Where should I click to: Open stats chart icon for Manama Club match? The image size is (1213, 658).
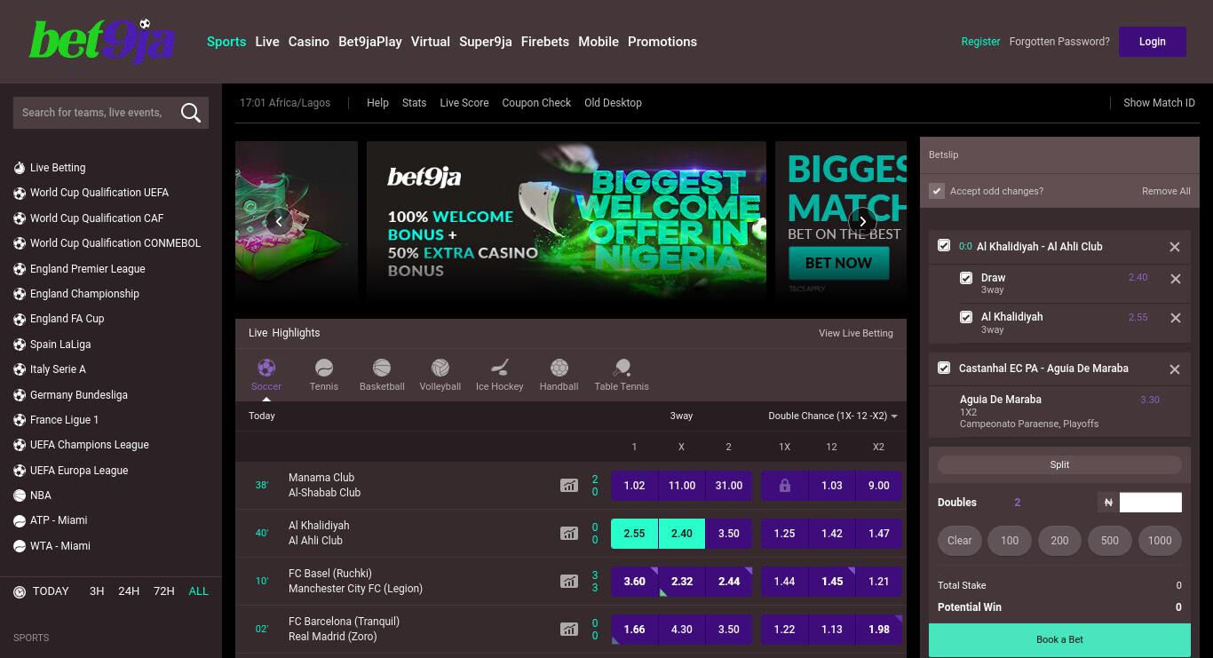(568, 486)
